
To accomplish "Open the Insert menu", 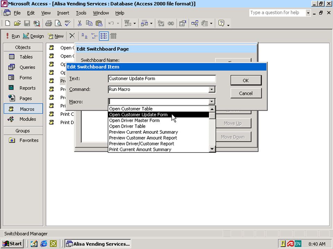I will 63,13.
